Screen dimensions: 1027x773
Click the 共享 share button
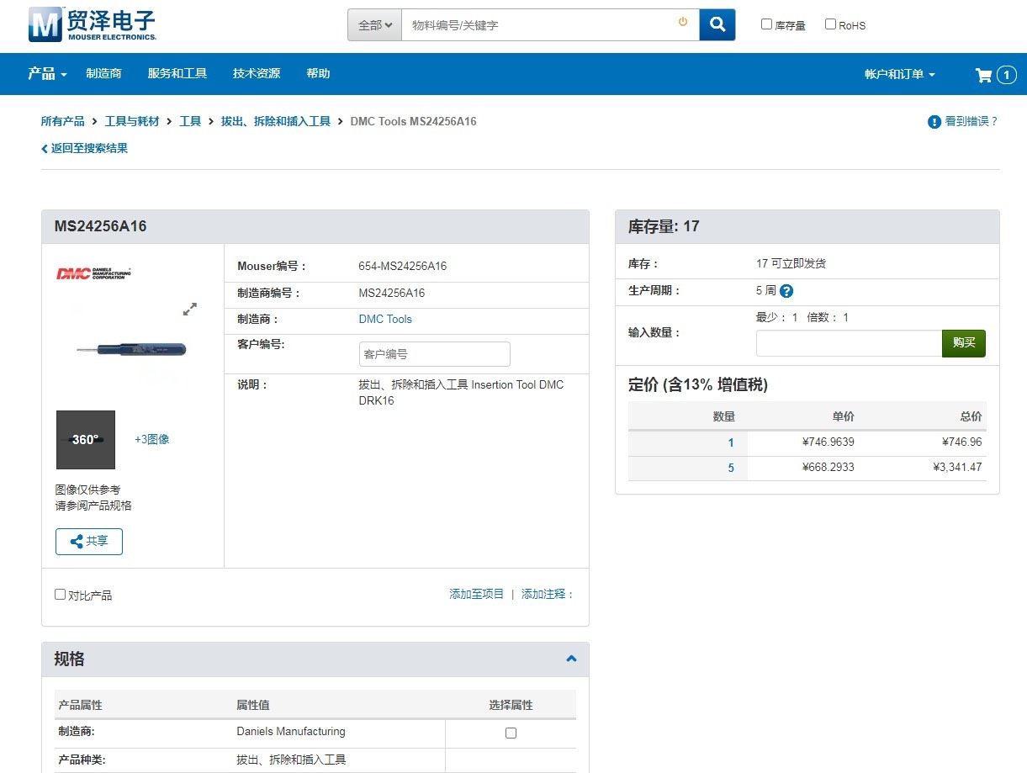pyautogui.click(x=89, y=542)
